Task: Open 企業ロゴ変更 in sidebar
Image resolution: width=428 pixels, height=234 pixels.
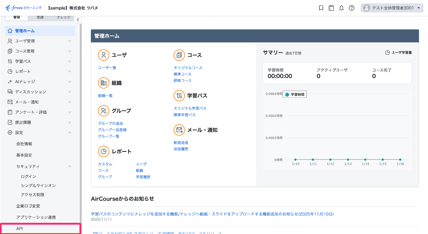Action: (28, 206)
